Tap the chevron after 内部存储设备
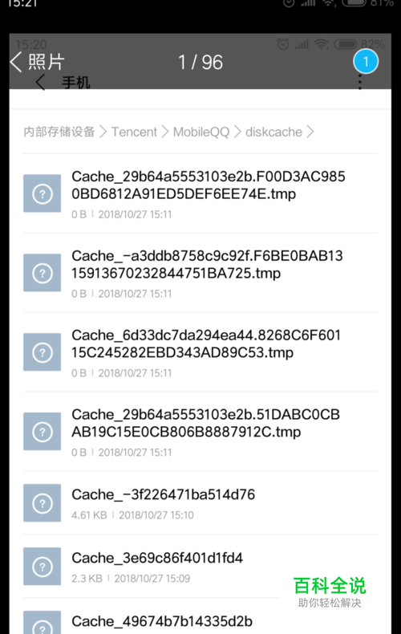This screenshot has width=401, height=634. 103,132
